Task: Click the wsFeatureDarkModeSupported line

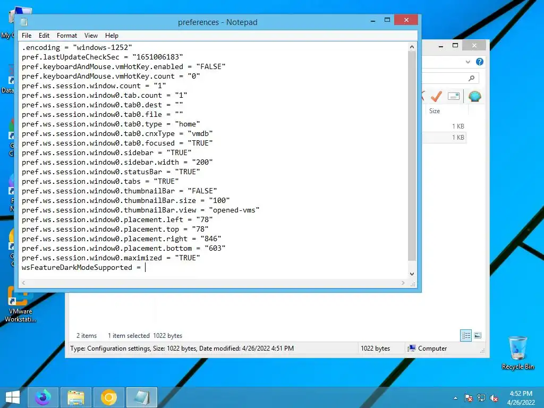Action: pyautogui.click(x=81, y=268)
